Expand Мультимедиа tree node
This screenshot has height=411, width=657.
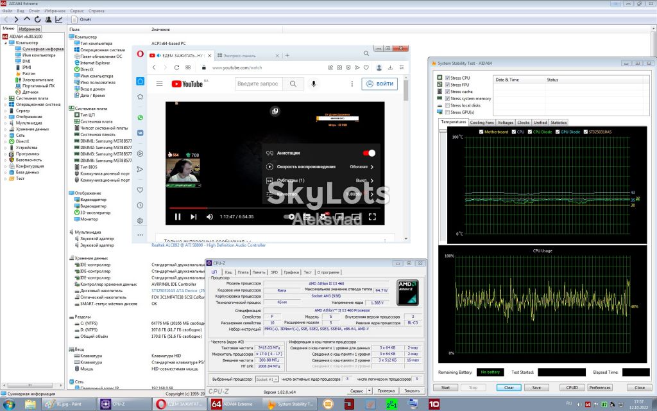coord(5,123)
